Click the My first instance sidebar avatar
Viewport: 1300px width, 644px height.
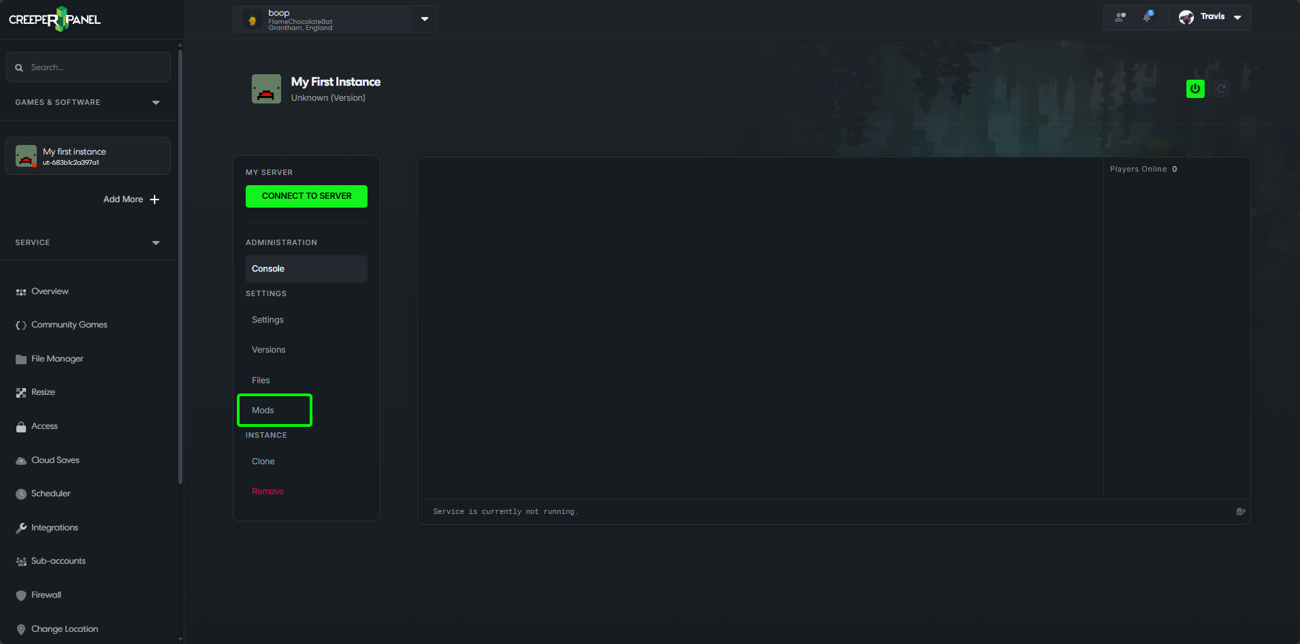click(26, 156)
